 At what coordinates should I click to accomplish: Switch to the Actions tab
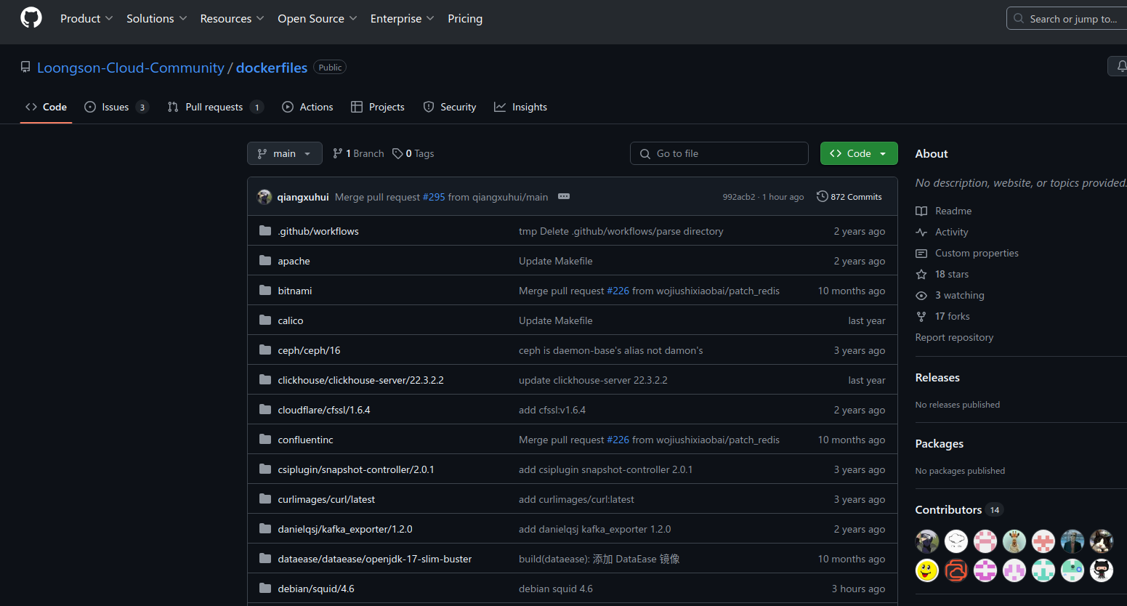coord(307,107)
